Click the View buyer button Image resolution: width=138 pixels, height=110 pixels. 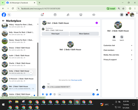click(x=55, y=34)
